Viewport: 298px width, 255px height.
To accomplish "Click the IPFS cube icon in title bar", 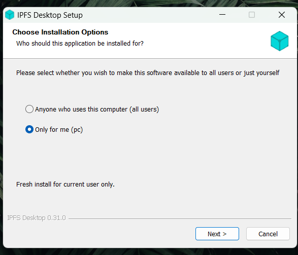I will pyautogui.click(x=10, y=15).
